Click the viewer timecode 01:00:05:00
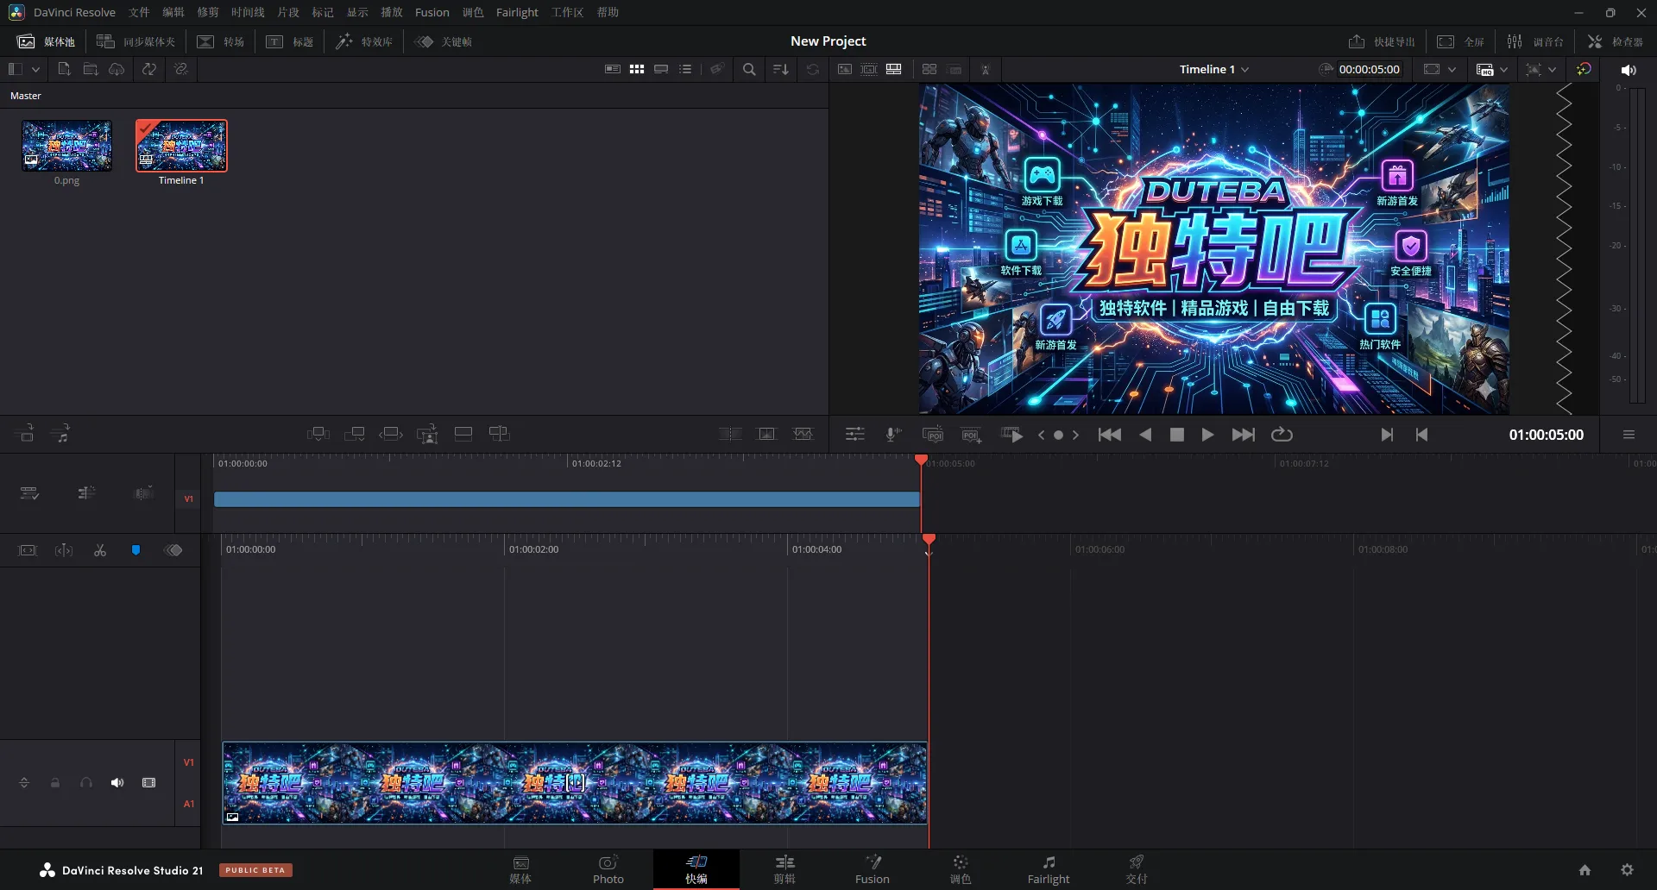The width and height of the screenshot is (1657, 890). tap(1546, 435)
